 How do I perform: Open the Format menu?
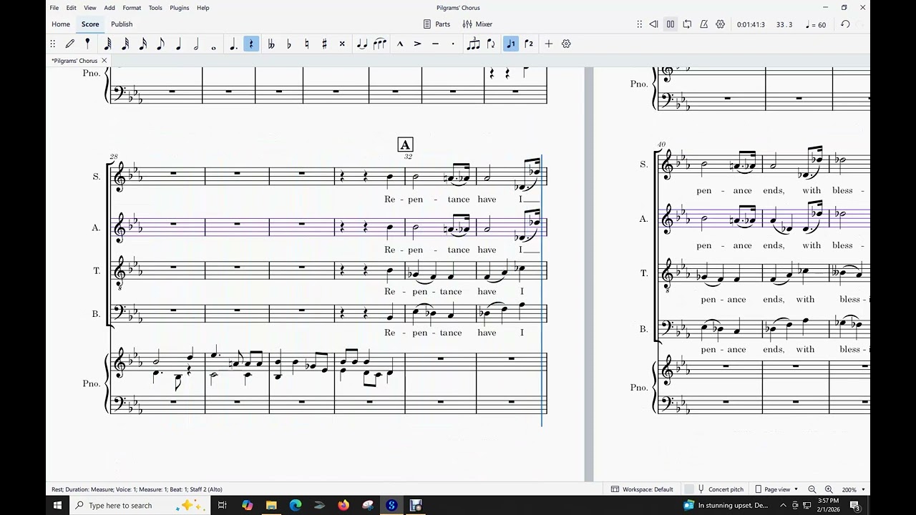click(x=132, y=8)
